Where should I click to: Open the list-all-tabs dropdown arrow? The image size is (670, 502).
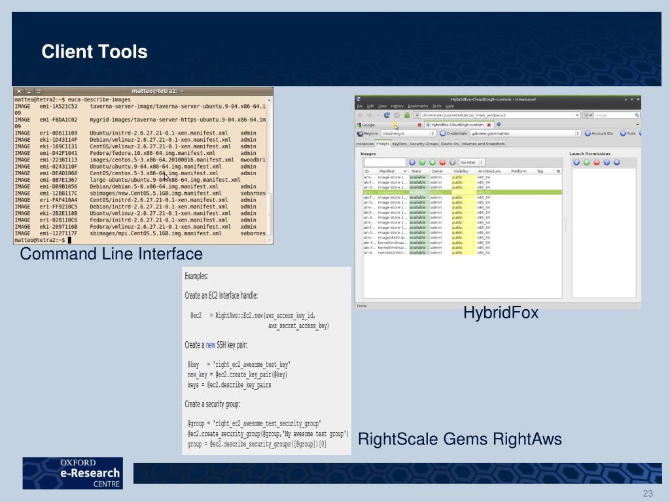[637, 125]
